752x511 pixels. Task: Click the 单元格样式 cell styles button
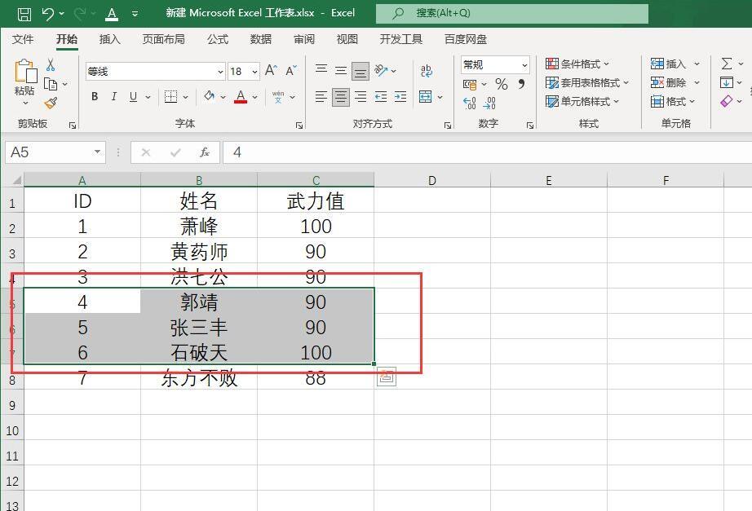point(582,102)
